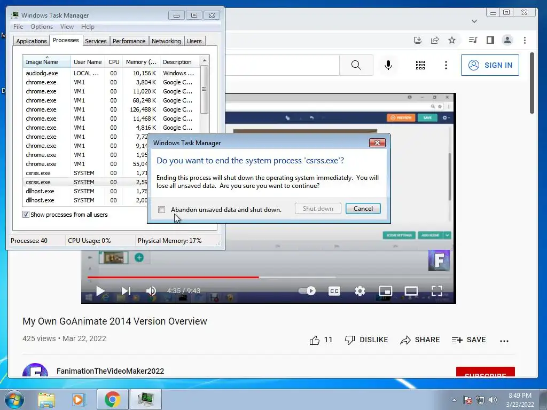Screen dimensions: 547x410
Task: Switch to the Services tab
Action: (96, 41)
